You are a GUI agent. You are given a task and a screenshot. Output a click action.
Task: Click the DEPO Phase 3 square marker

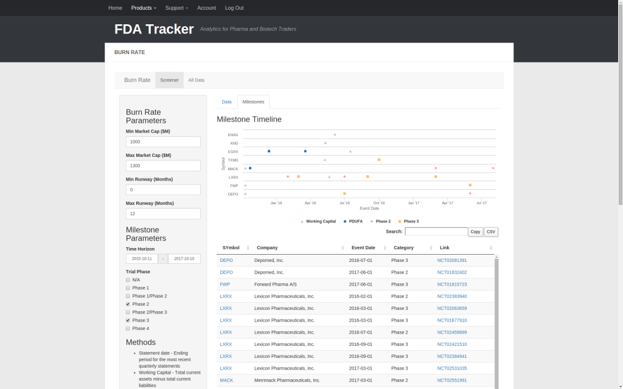[x=344, y=194]
